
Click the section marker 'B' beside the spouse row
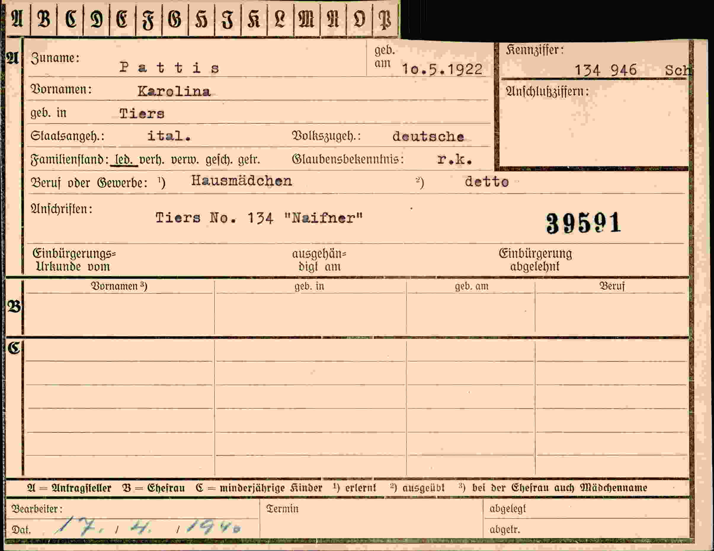[x=14, y=307]
